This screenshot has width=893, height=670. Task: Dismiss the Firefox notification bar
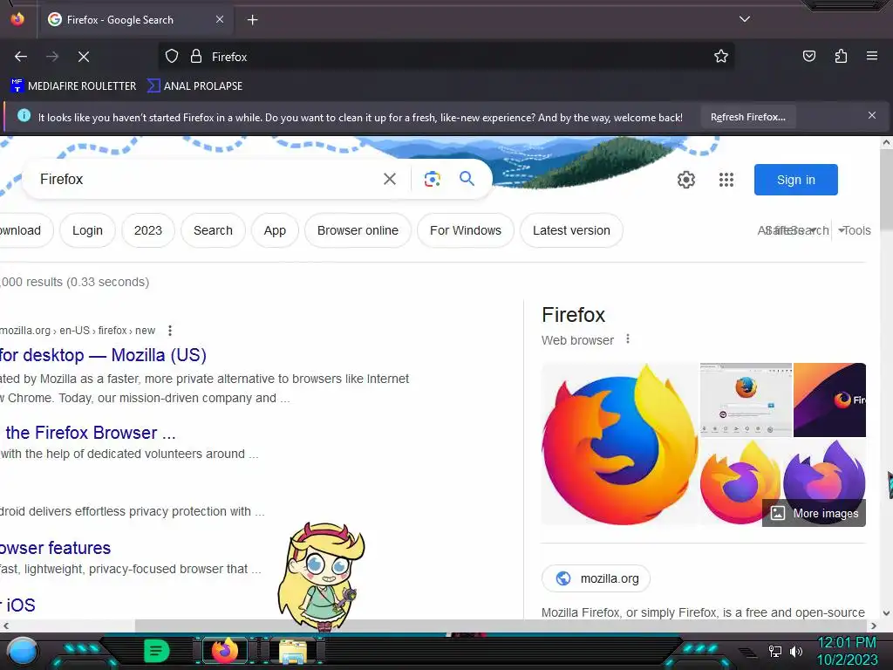tap(872, 116)
